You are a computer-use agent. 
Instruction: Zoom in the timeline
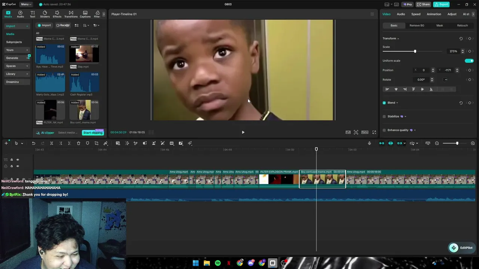click(473, 143)
